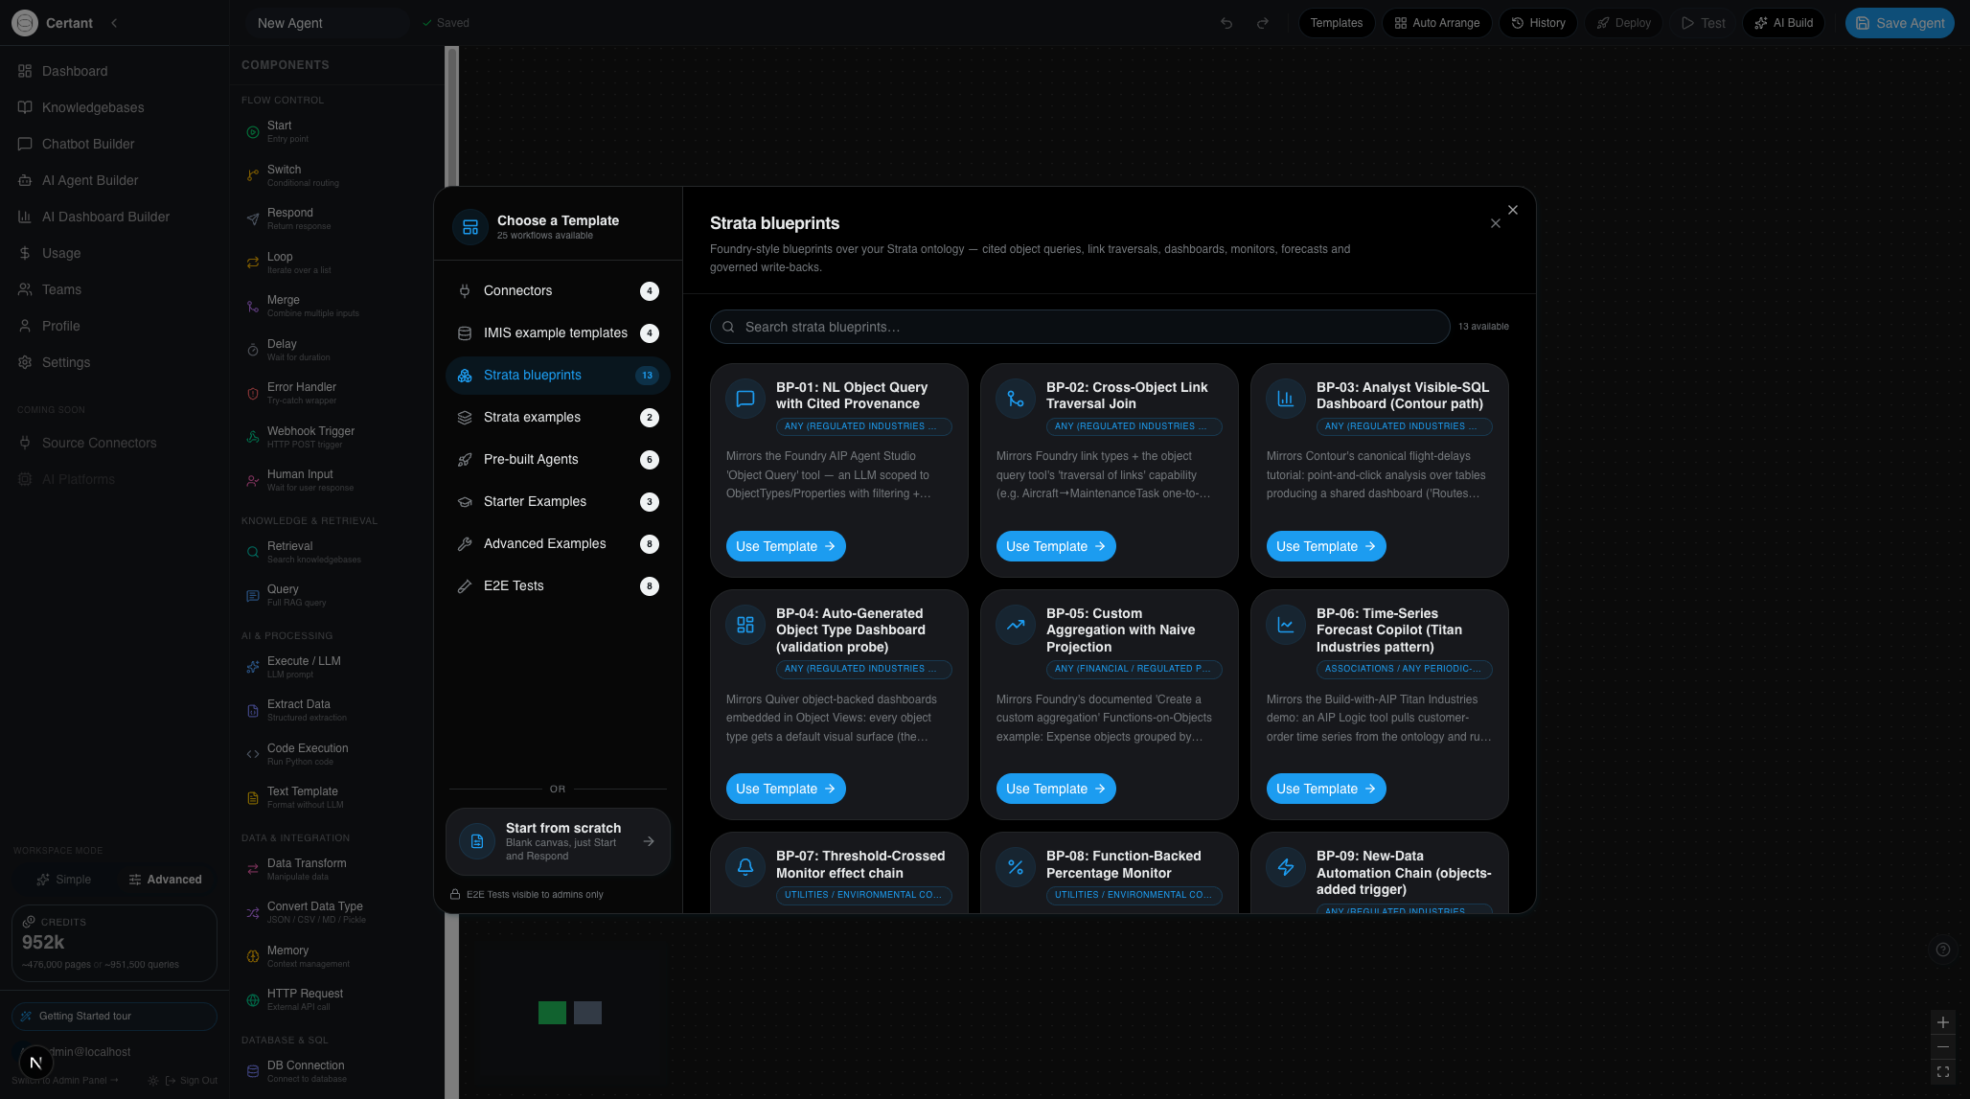Click Sign Out
The image size is (1970, 1099).
[192, 1080]
